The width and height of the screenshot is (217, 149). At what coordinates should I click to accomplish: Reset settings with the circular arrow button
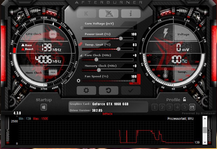[109, 91]
